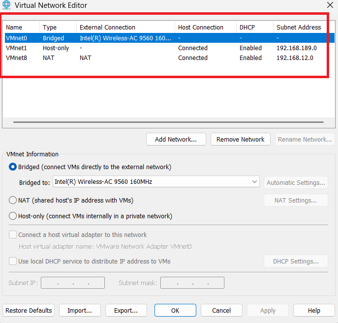Confirm with the OK button

click(x=175, y=311)
